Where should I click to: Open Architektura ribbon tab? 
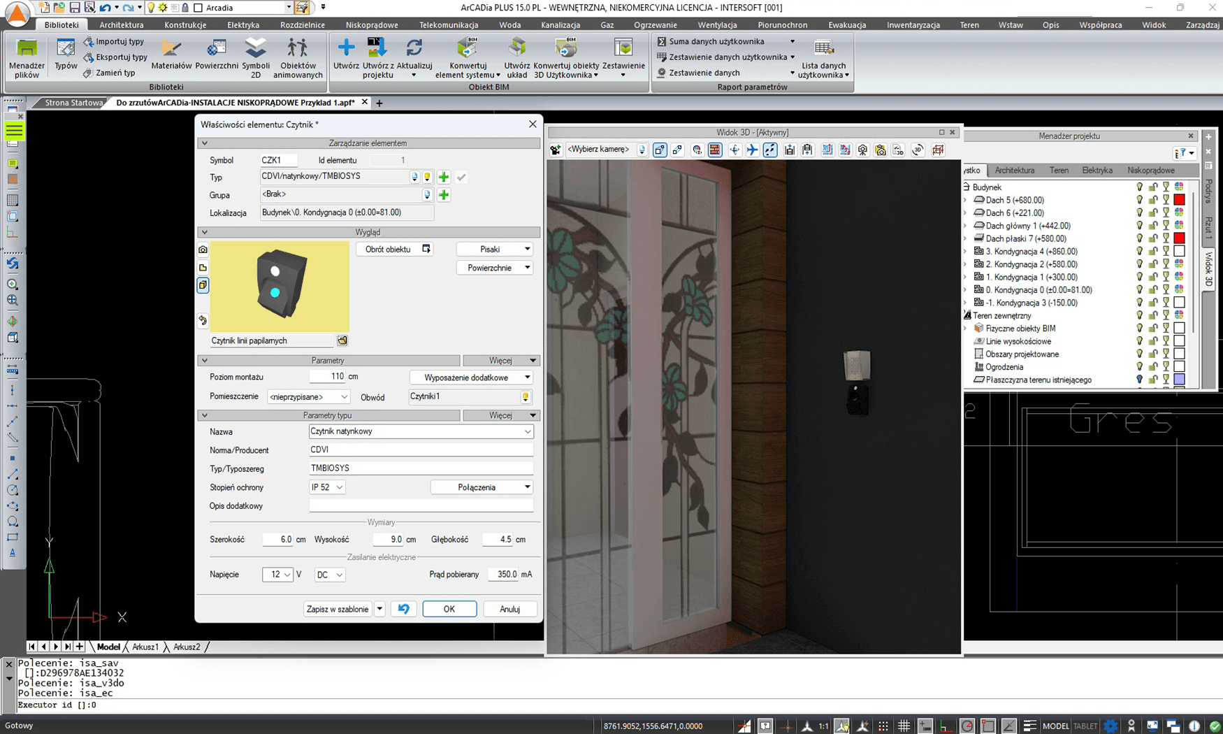(x=122, y=24)
